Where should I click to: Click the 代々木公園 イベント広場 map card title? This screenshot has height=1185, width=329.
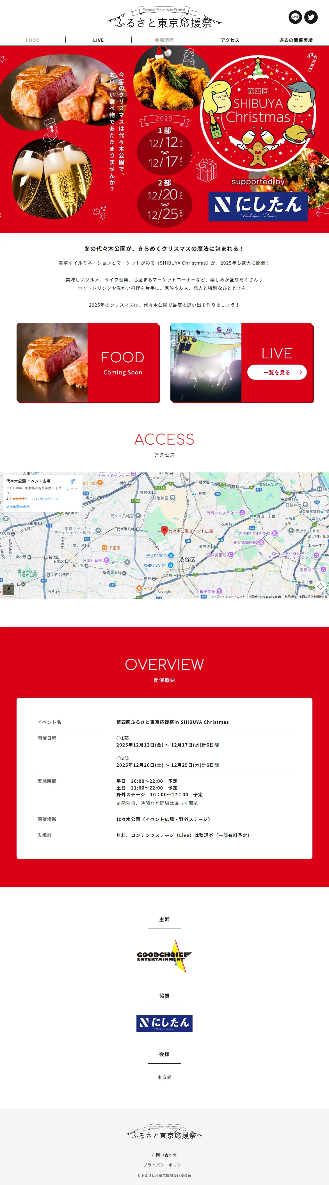point(28,481)
